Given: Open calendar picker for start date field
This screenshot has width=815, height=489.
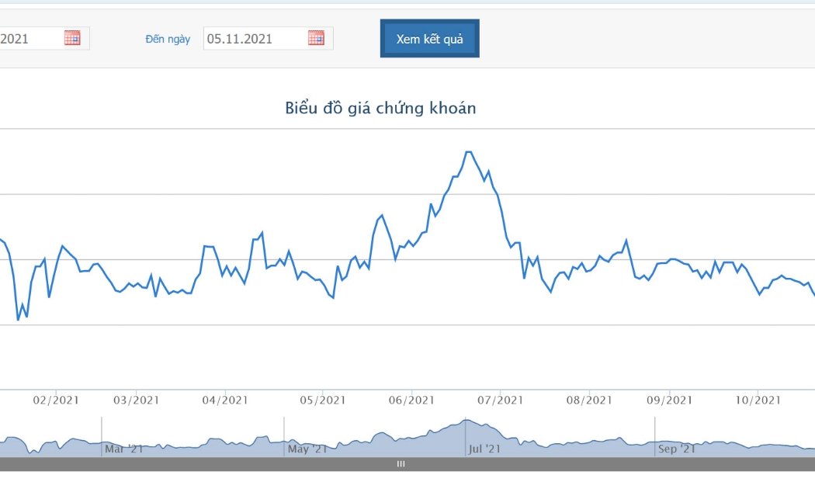Looking at the screenshot, I should (72, 38).
